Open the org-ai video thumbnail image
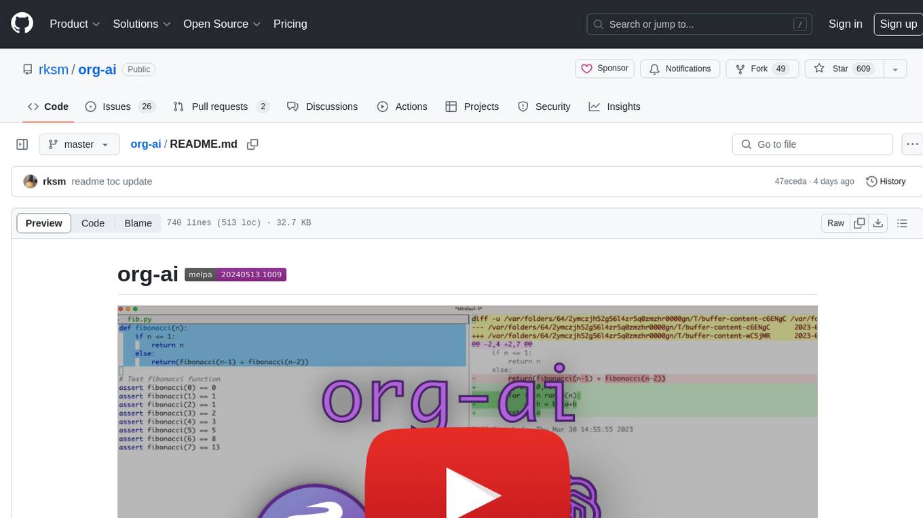The height and width of the screenshot is (518, 923). coord(468,412)
